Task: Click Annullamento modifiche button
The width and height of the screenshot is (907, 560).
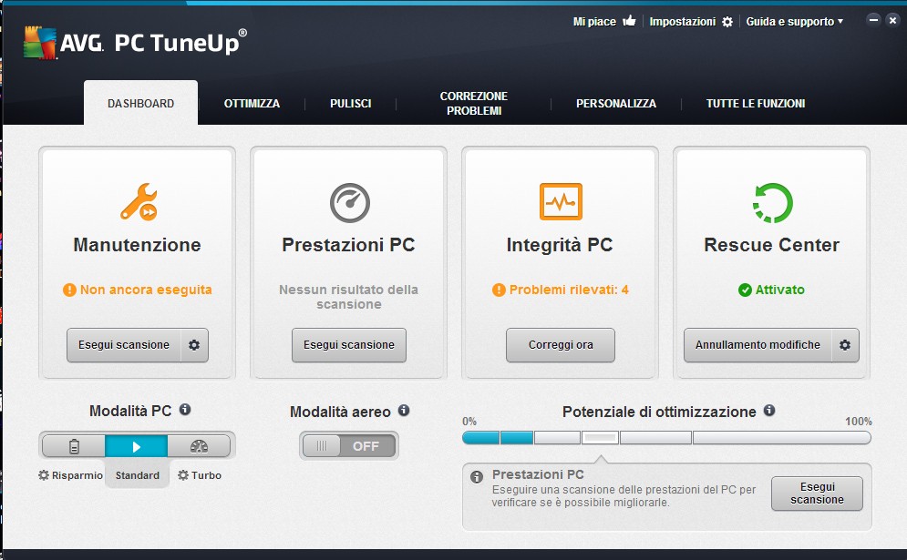Action: [758, 345]
